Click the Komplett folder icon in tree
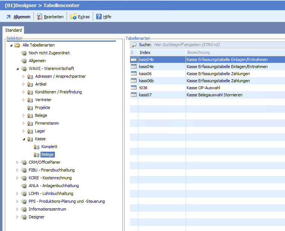285x231 pixels. 37,147
